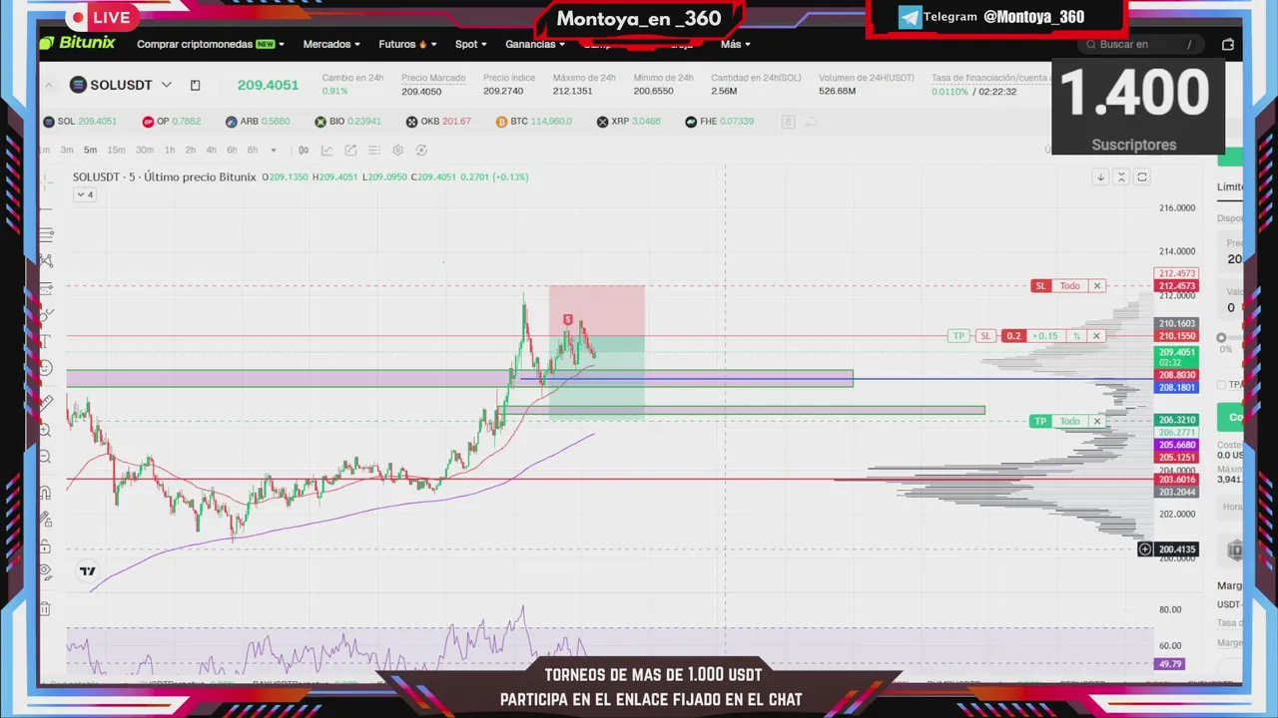Select SOL ticker in favorites bar
The width and height of the screenshot is (1278, 718).
80,122
